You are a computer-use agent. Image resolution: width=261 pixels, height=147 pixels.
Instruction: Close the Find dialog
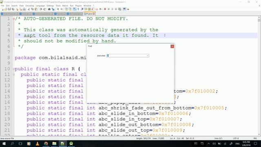[172, 46]
